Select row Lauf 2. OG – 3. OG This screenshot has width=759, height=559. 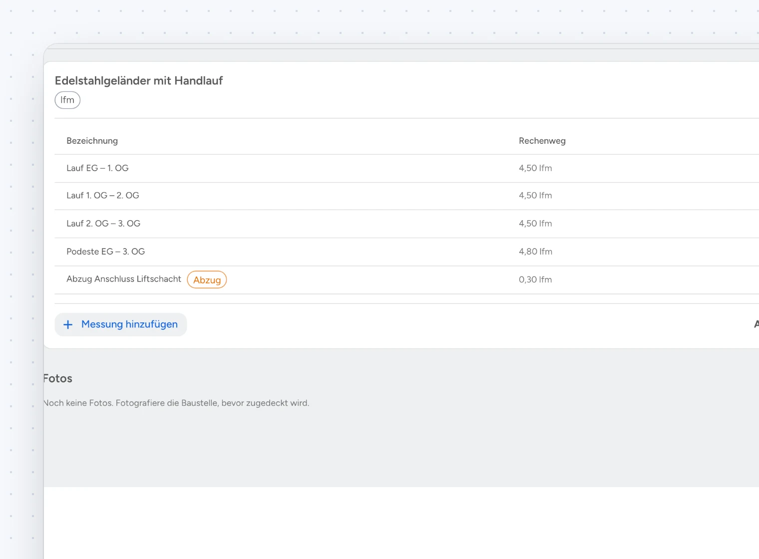coord(407,224)
